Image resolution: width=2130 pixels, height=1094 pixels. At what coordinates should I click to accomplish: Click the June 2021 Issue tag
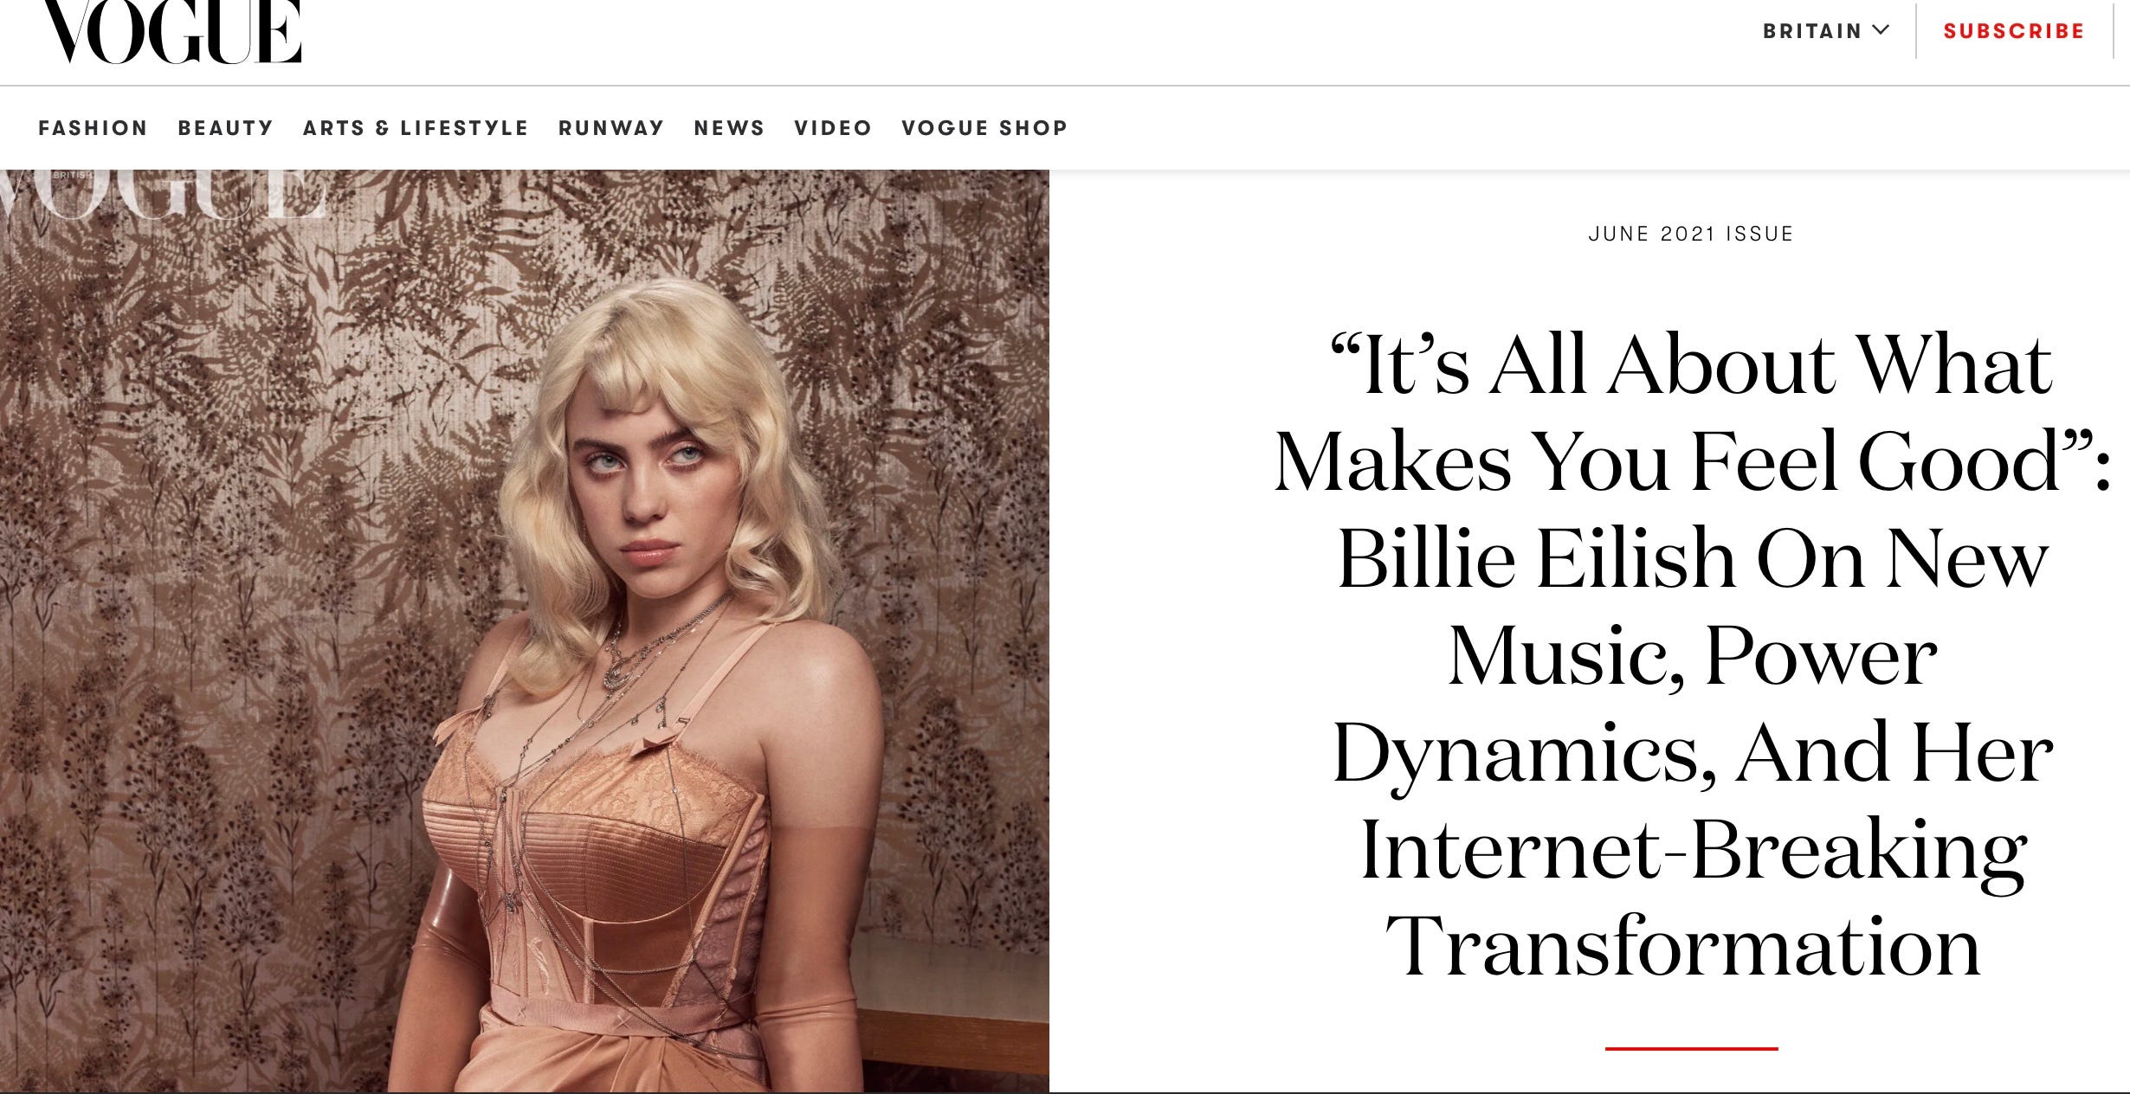1691,234
